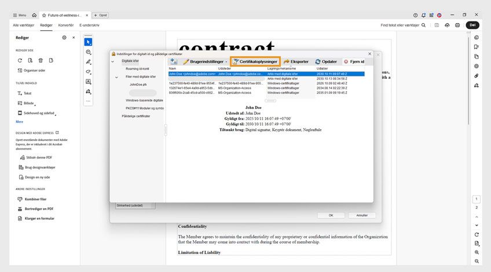Confirm with OK button
491x272 pixels.
(331, 215)
